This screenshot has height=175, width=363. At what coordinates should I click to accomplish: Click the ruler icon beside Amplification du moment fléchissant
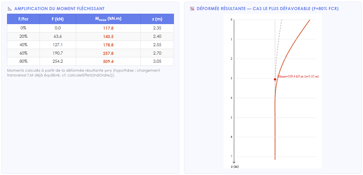(x=10, y=9)
